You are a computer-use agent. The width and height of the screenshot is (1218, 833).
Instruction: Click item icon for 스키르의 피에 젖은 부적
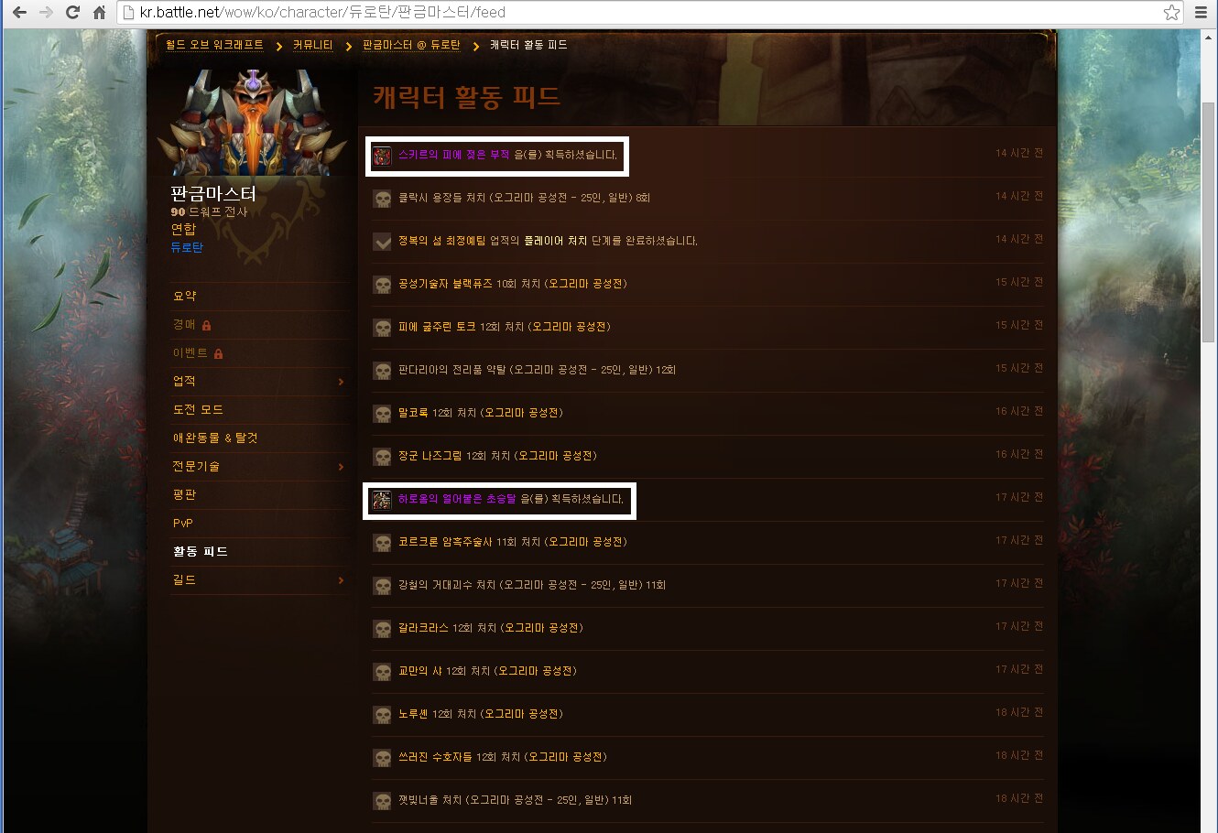382,156
